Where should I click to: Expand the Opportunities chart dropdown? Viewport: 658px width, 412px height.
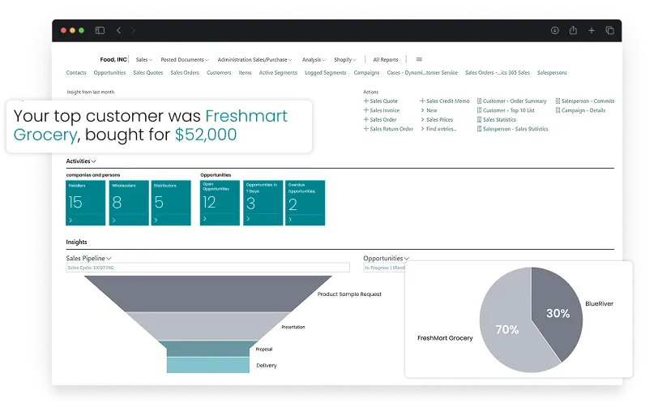[386, 258]
